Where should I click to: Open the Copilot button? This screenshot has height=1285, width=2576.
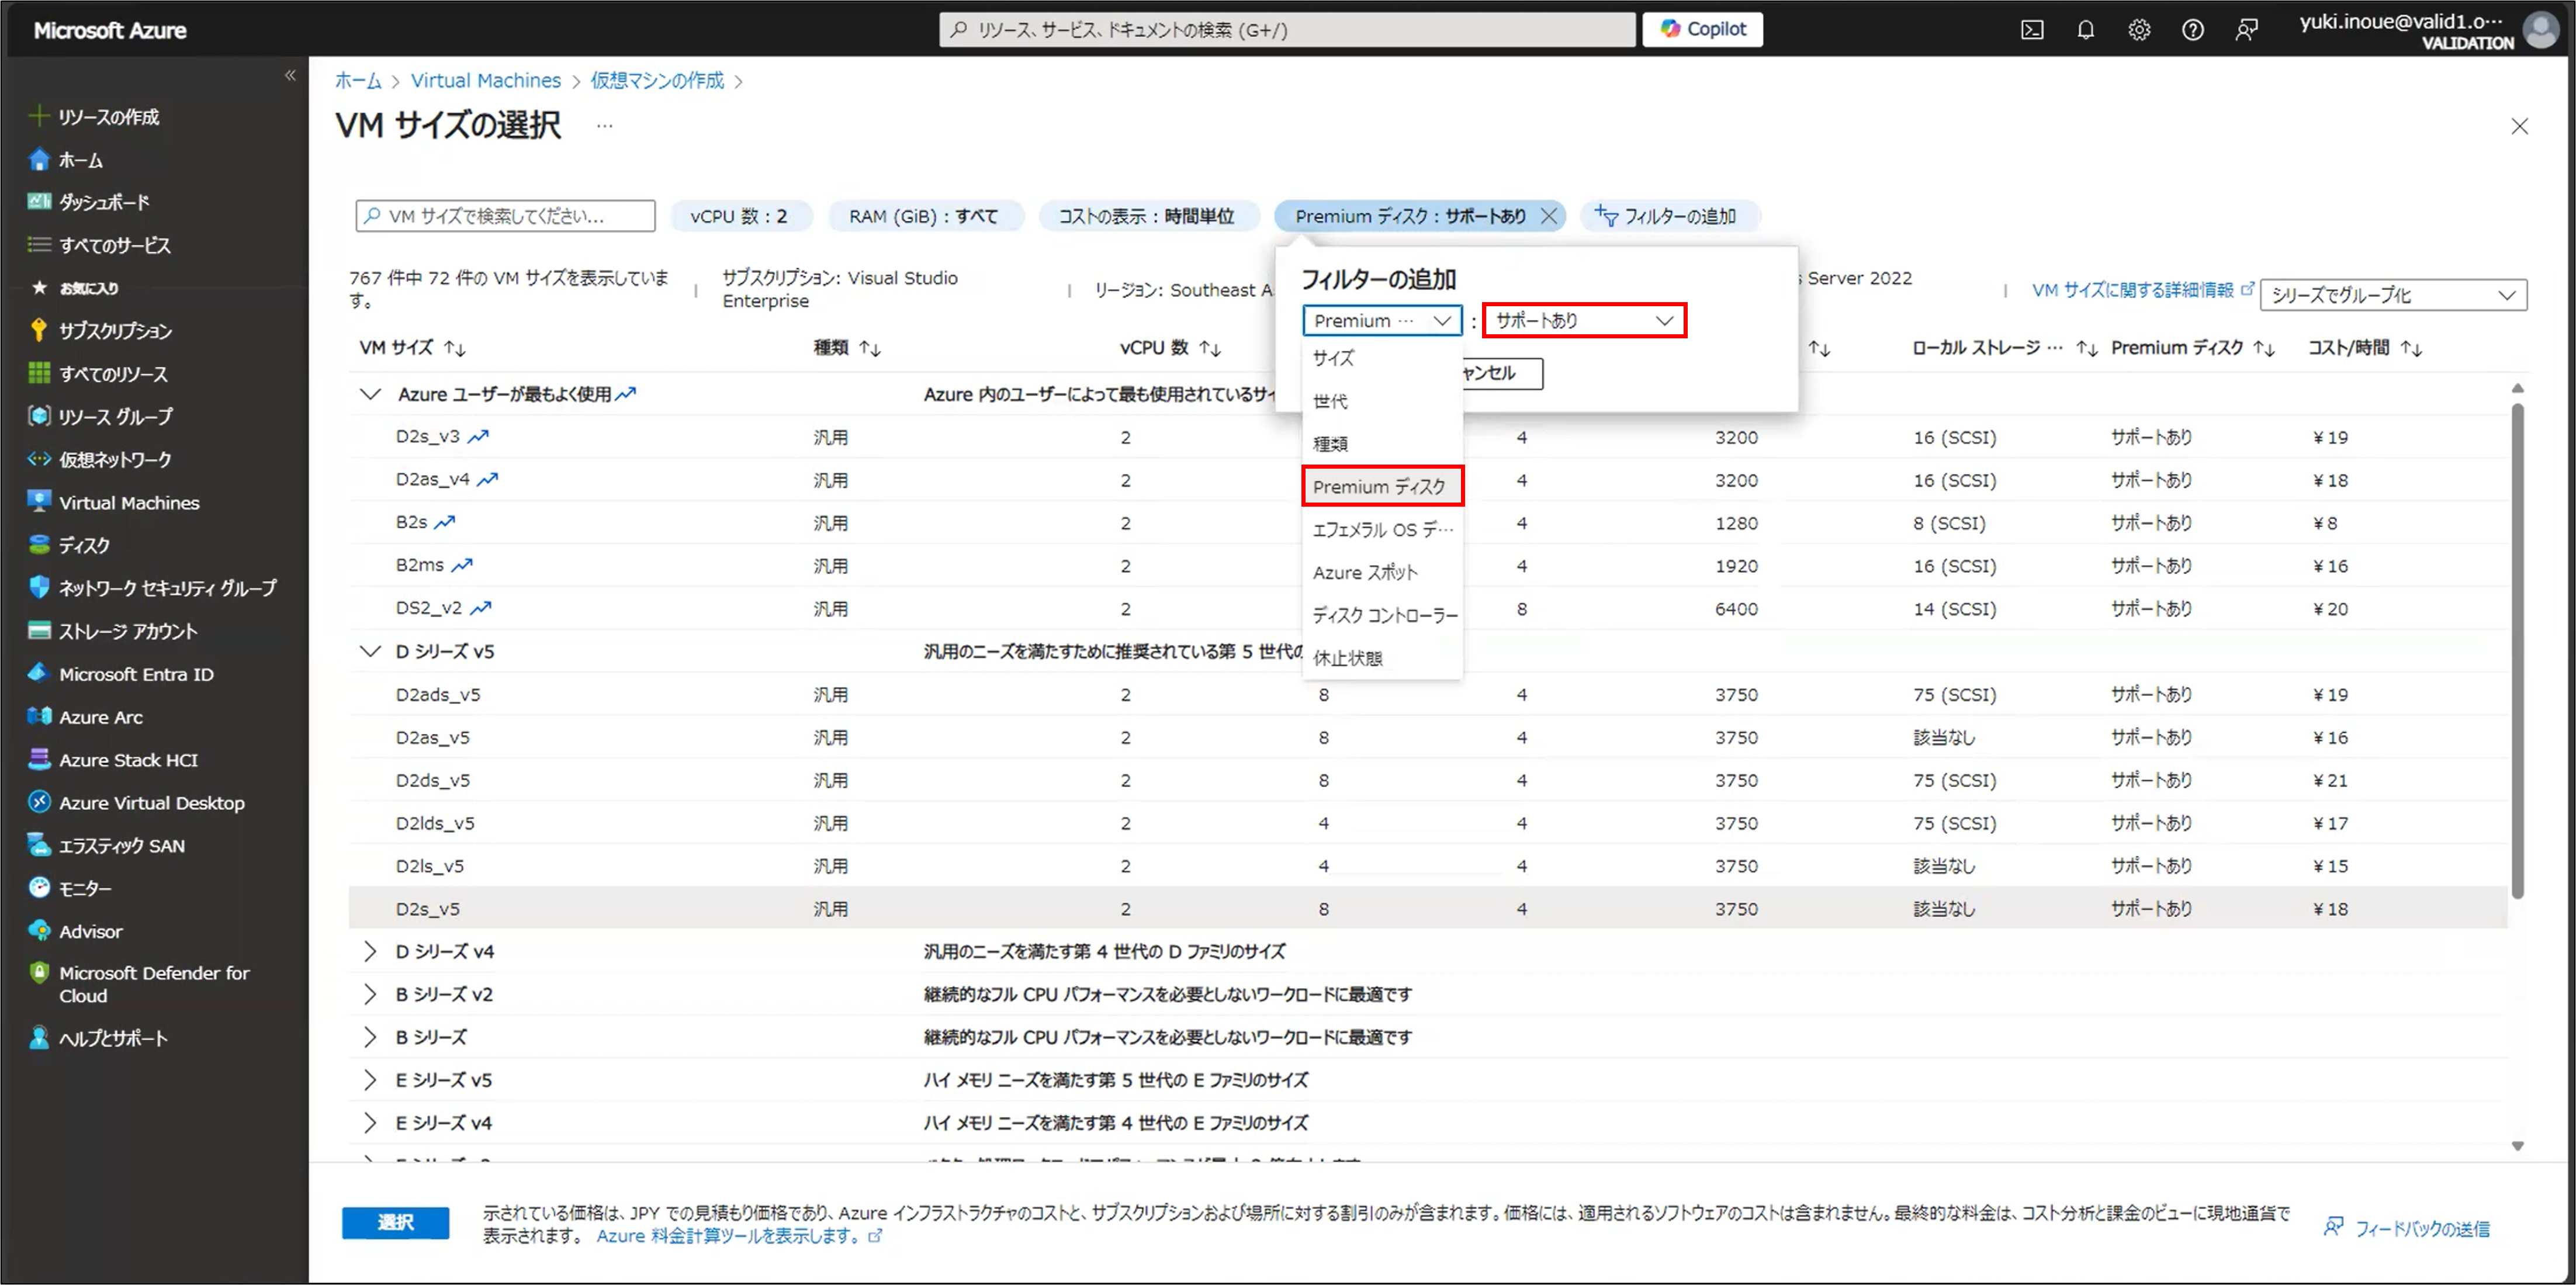(x=1702, y=29)
